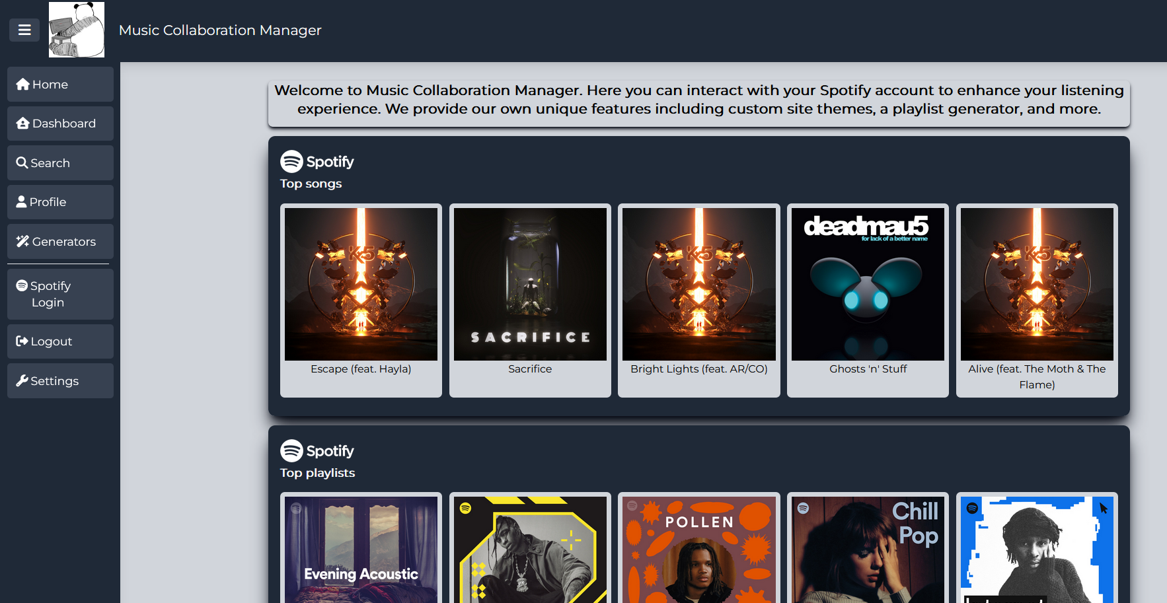The height and width of the screenshot is (603, 1167).
Task: Click the Dashboard shop icon
Action: pos(22,123)
